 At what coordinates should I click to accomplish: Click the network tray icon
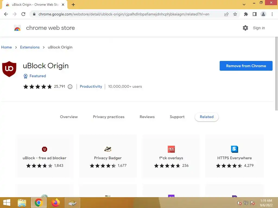pyautogui.click(x=246, y=203)
